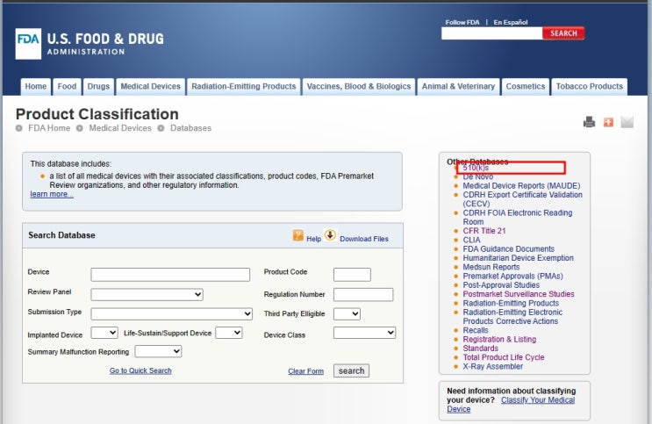Image resolution: width=652 pixels, height=424 pixels.
Task: Open the Cosmetics tab
Action: coord(526,87)
